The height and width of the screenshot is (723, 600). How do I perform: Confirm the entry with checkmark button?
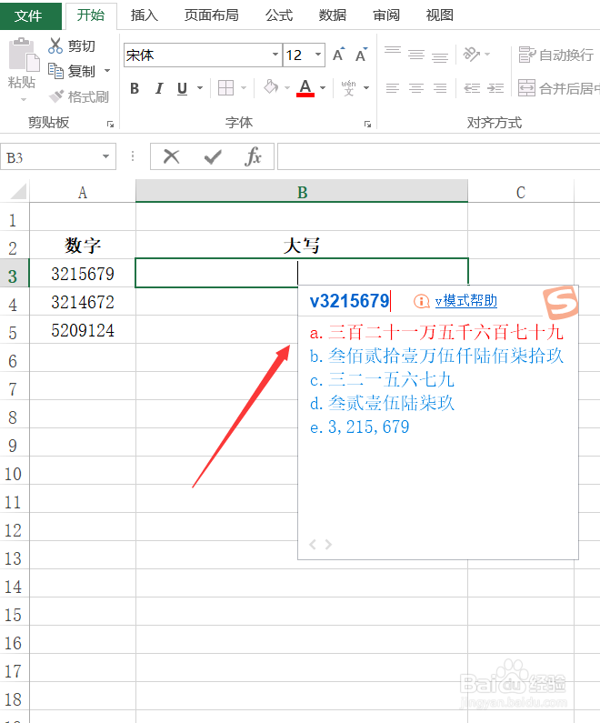tap(213, 157)
